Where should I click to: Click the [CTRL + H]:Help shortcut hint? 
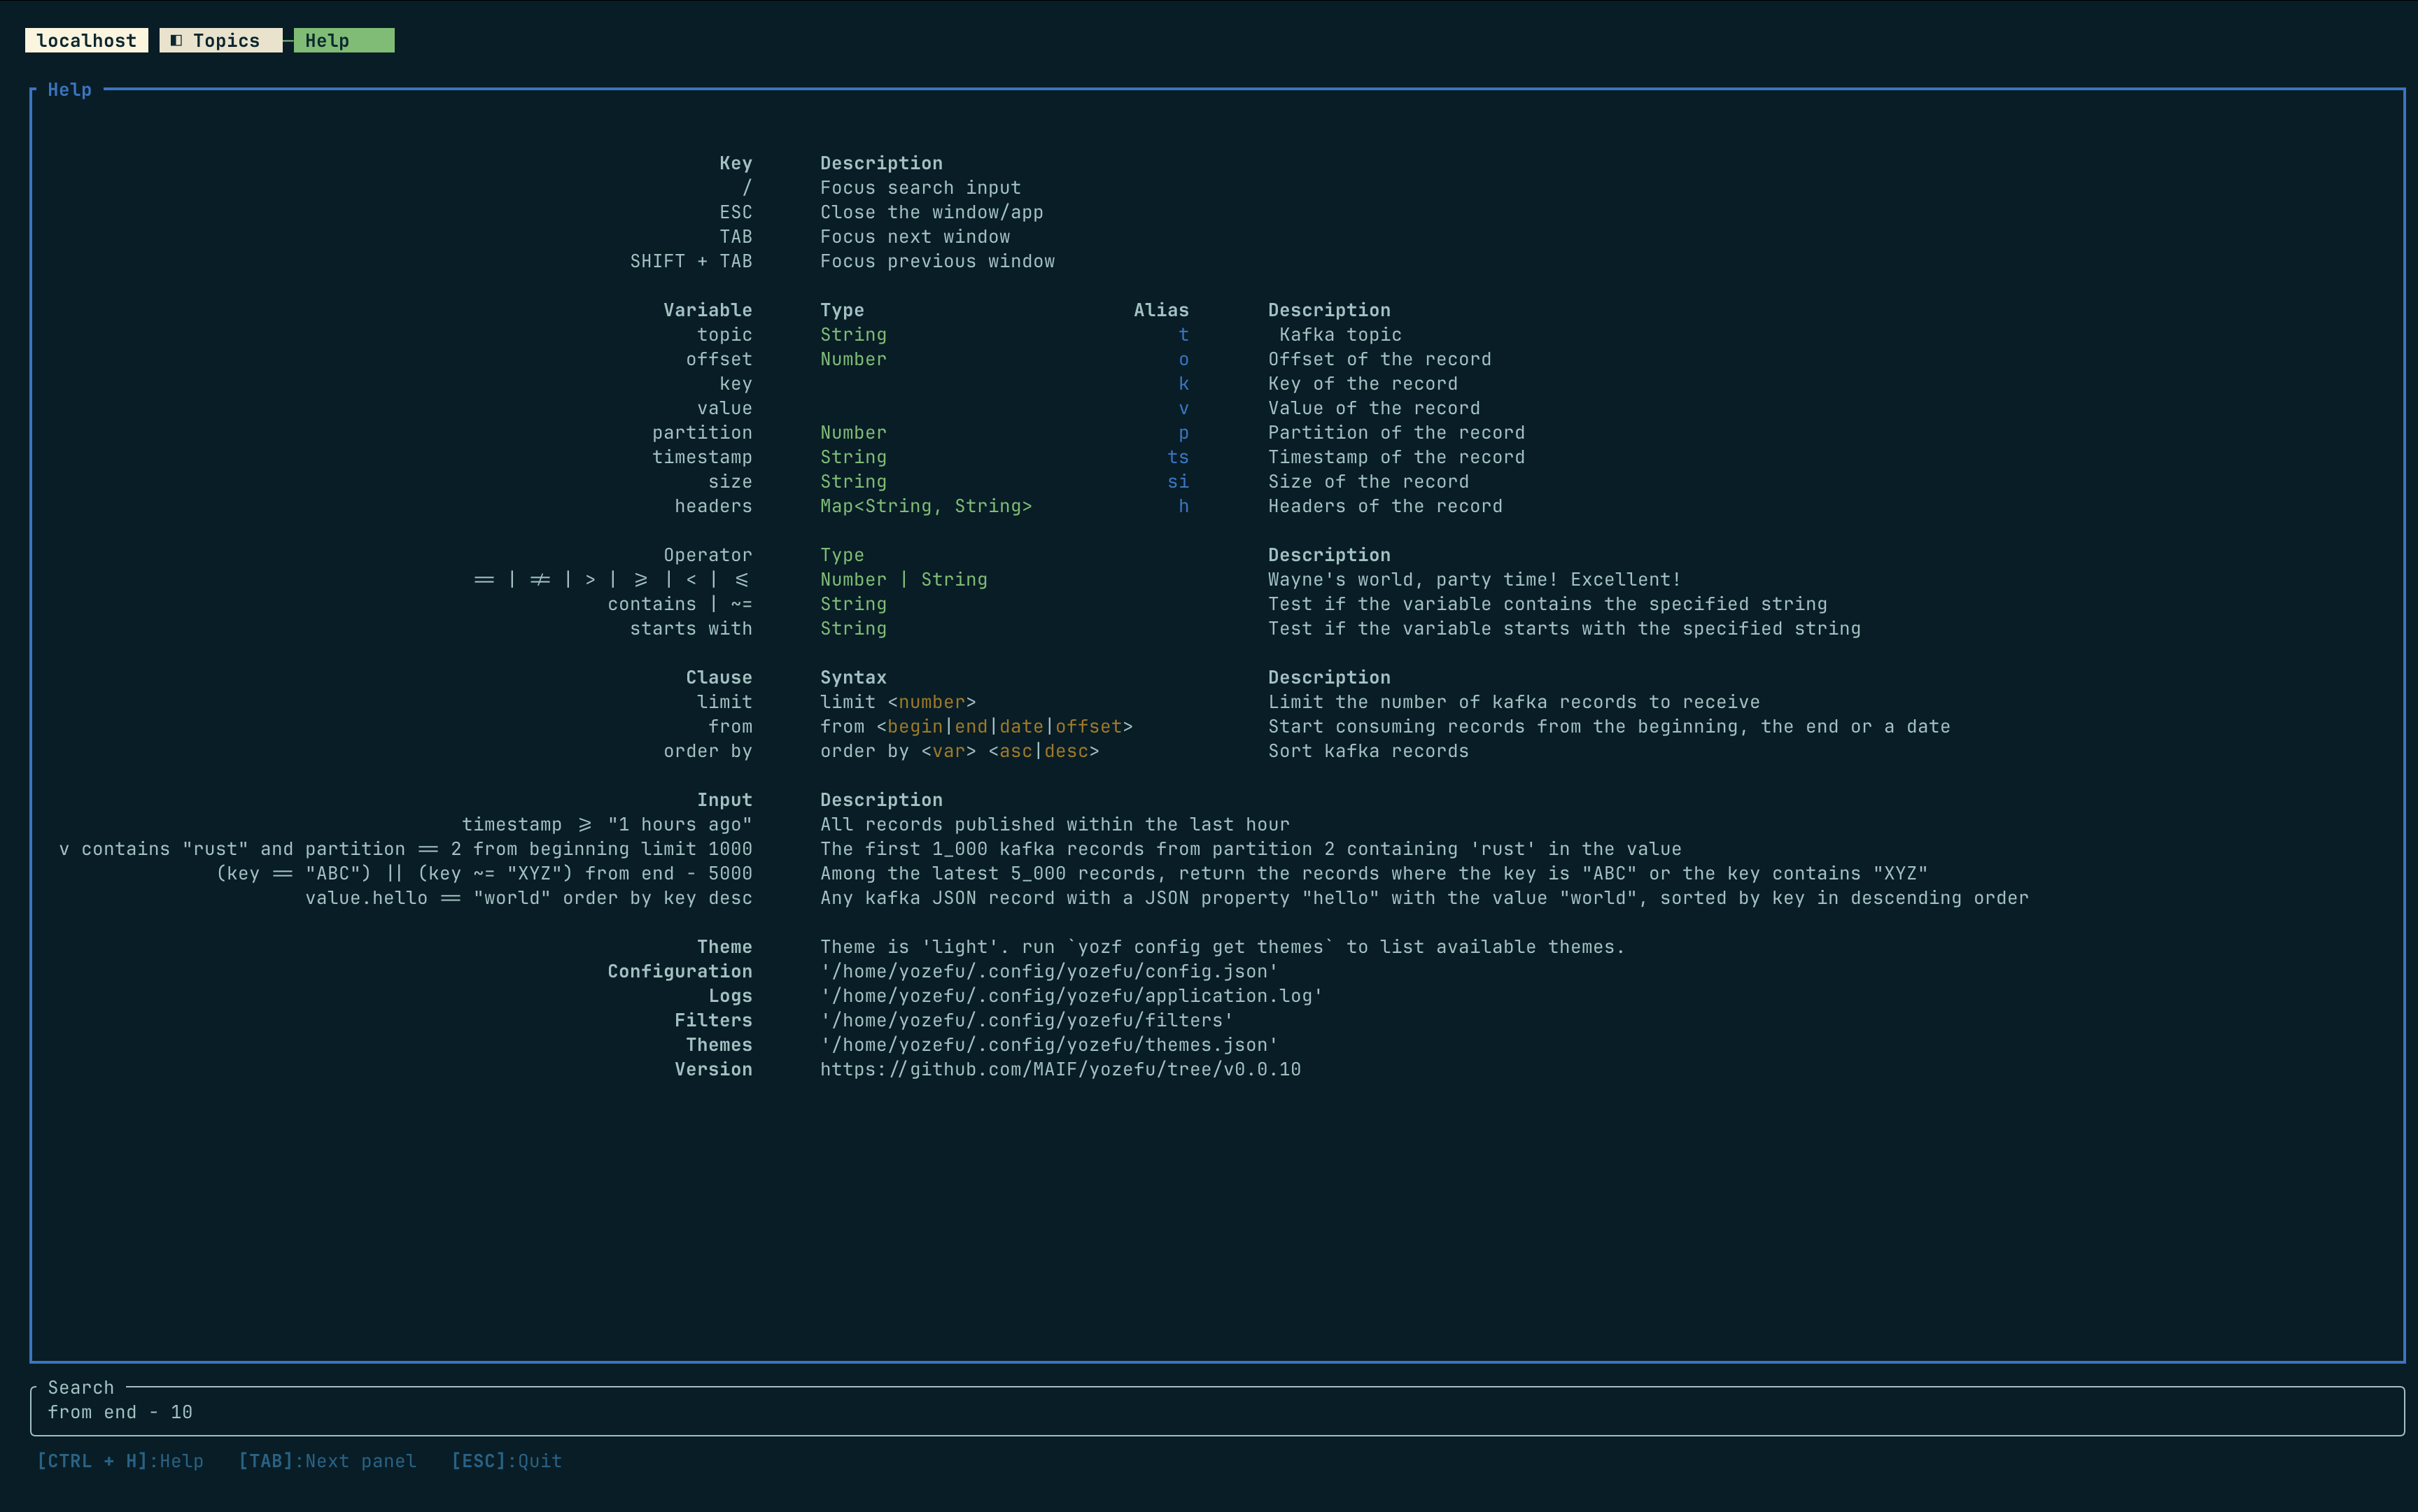coord(120,1461)
